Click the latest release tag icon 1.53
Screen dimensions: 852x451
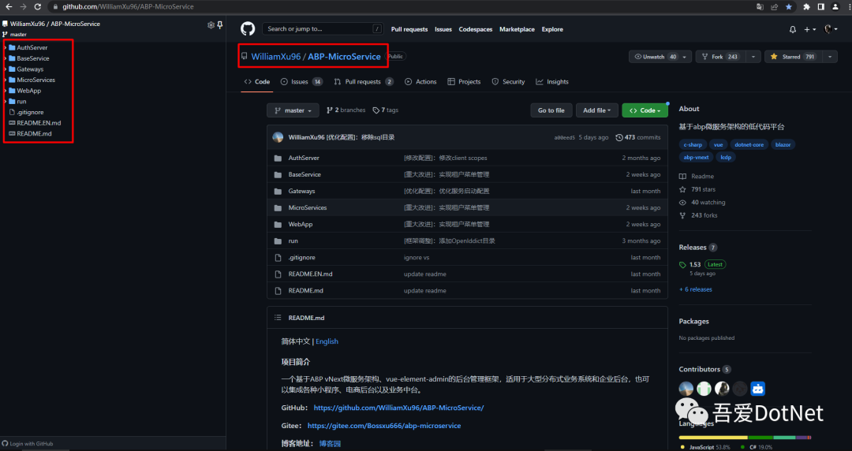(682, 265)
